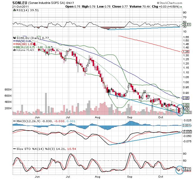Click the Low 0.75 value in header
The height and width of the screenshot is (179, 196).
(104, 7)
